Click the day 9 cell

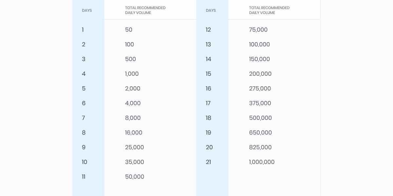pos(84,147)
